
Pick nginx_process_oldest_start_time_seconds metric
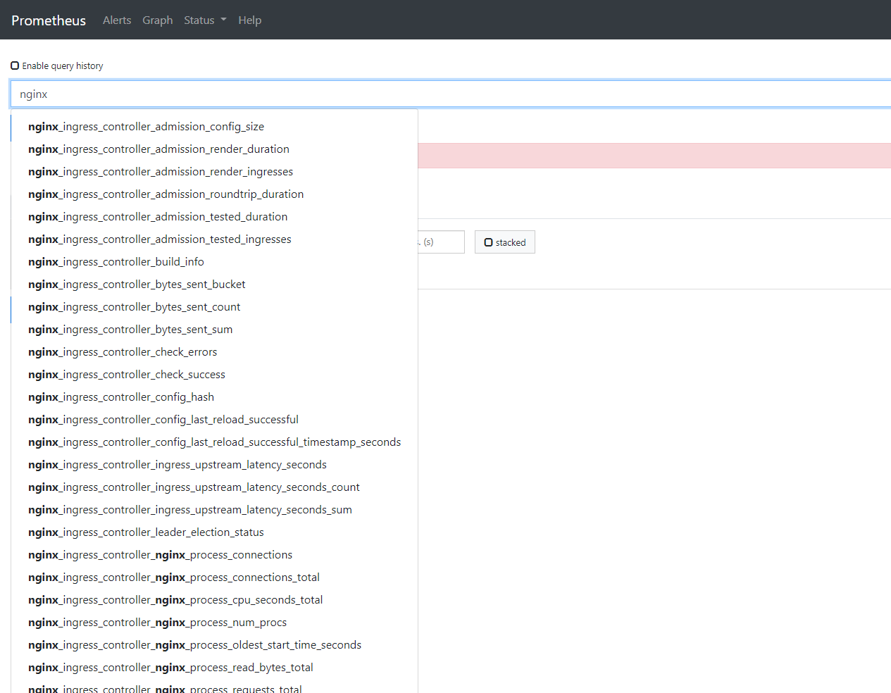pyautogui.click(x=215, y=645)
